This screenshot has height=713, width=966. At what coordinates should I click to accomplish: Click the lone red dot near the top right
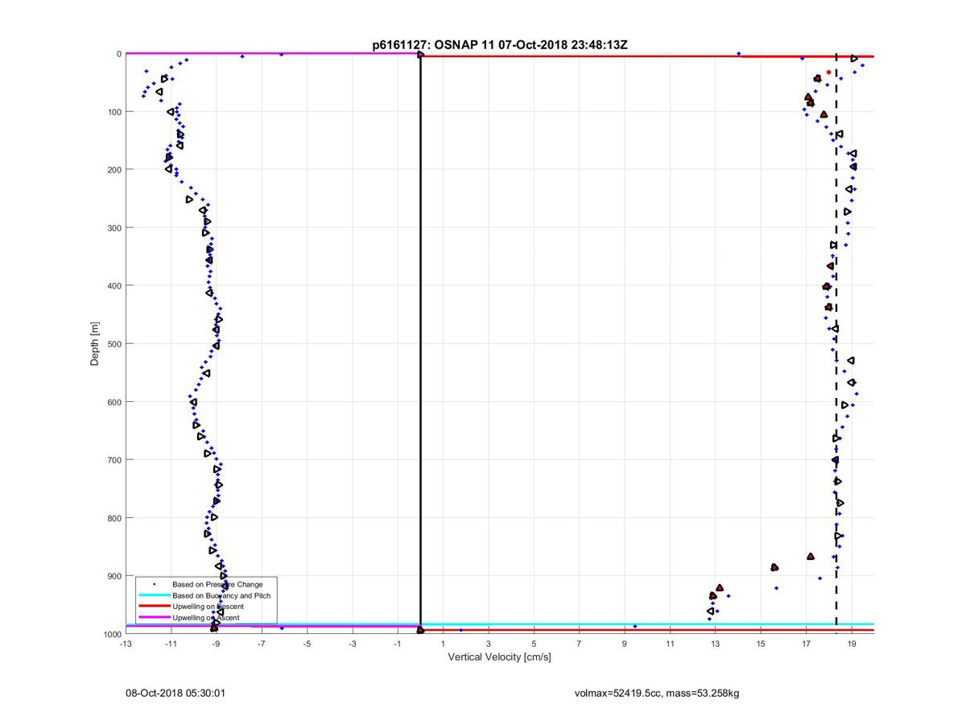tap(828, 73)
